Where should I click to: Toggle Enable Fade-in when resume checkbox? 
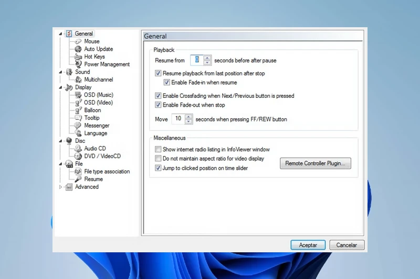166,82
